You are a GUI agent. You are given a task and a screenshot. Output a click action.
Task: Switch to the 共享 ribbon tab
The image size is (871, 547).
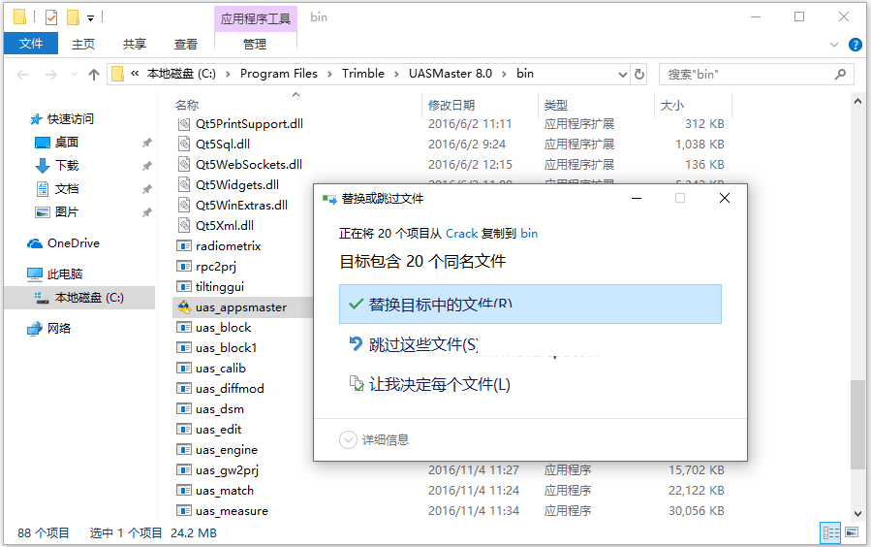click(x=135, y=44)
